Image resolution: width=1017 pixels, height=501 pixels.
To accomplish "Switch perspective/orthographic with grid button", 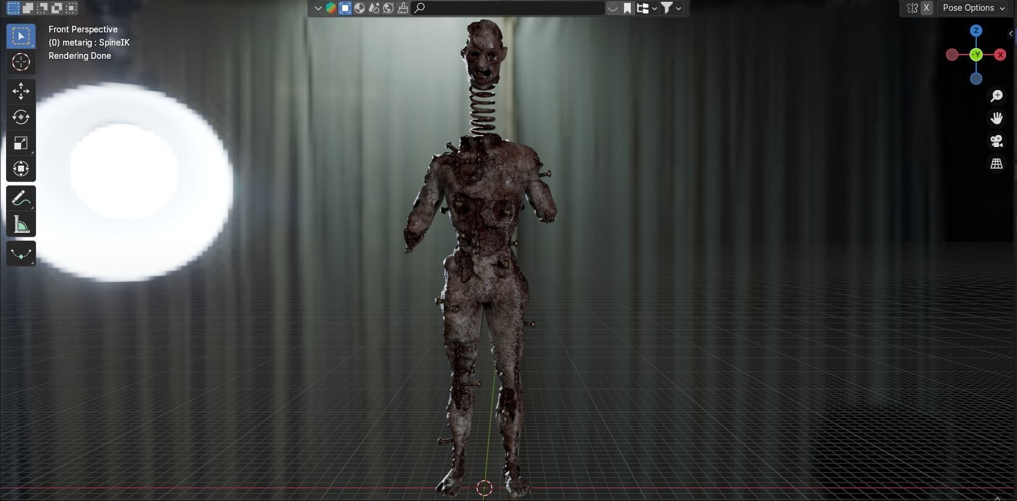I will (997, 164).
